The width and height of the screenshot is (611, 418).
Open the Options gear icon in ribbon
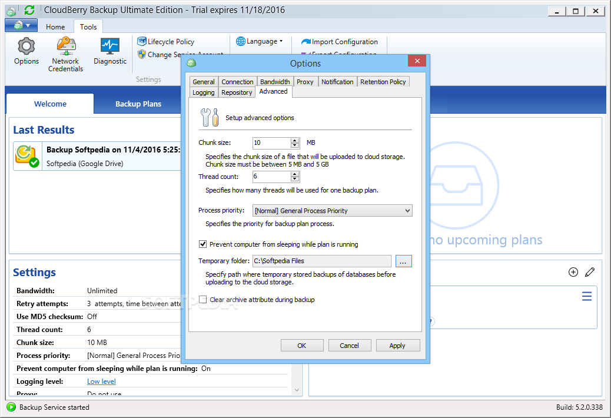(26, 51)
